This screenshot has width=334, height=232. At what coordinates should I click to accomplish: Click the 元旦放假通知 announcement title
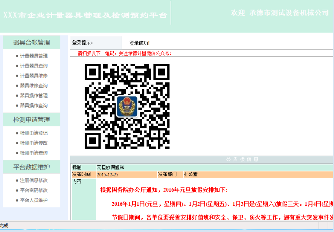[110, 168]
